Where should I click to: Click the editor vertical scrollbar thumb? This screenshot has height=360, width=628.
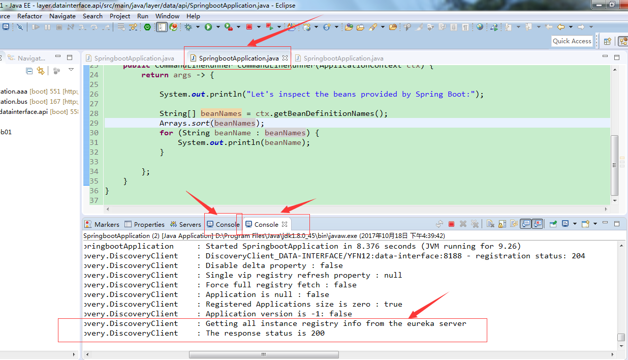point(615,165)
